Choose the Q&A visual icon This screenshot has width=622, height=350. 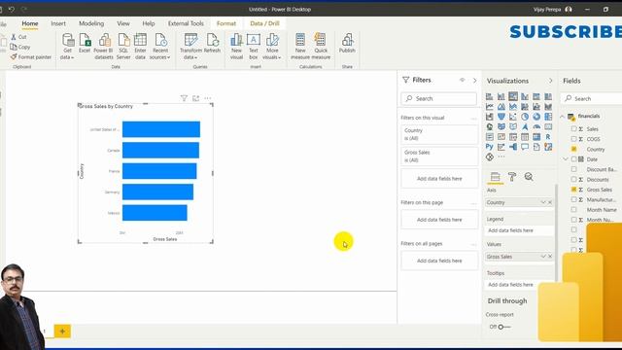point(525,147)
